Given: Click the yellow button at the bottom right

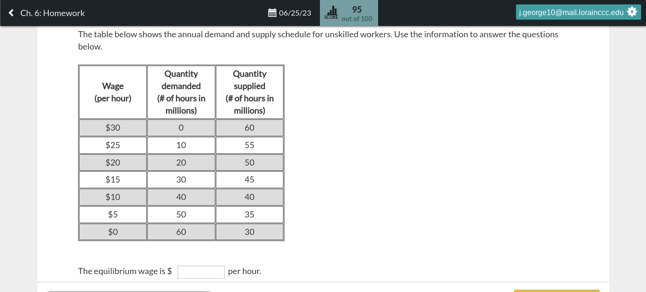Looking at the screenshot, I should click(557, 290).
